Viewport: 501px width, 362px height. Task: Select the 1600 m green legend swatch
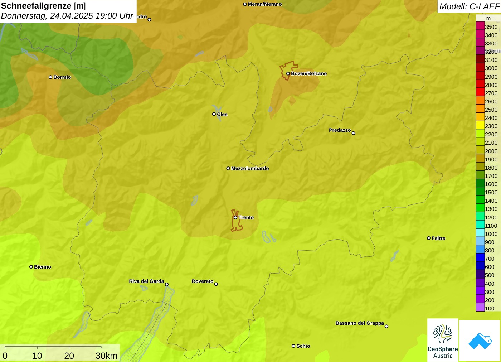[x=480, y=183]
